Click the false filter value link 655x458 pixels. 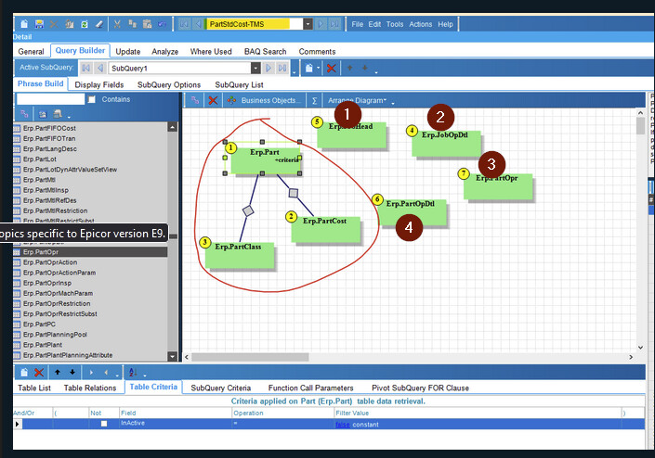pos(342,425)
